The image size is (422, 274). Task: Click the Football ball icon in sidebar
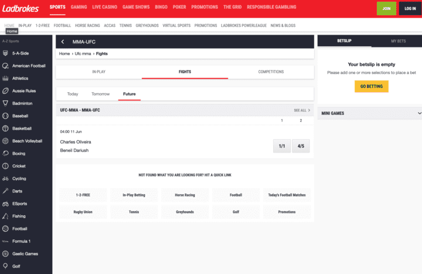5,228
